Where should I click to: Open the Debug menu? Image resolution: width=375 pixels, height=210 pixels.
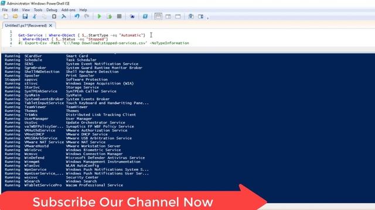click(52, 10)
